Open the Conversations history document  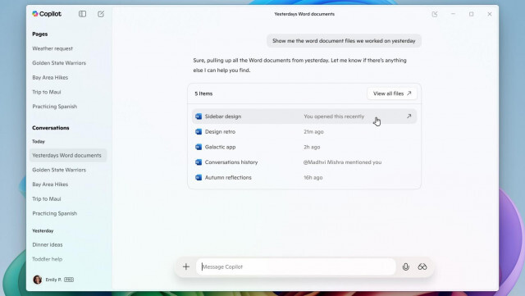tap(304, 162)
